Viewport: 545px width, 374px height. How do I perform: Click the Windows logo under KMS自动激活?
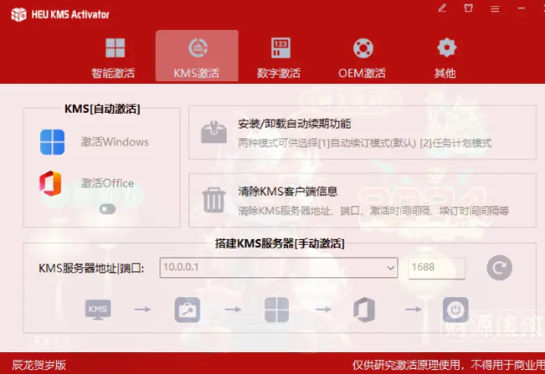click(x=52, y=142)
